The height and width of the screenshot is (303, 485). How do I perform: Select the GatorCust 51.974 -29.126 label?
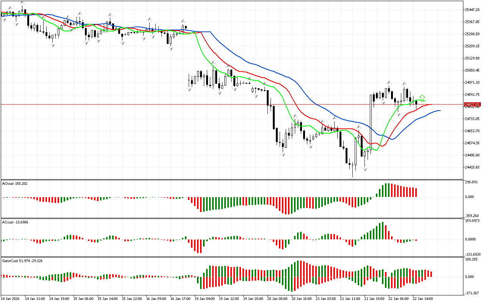pyautogui.click(x=22, y=261)
